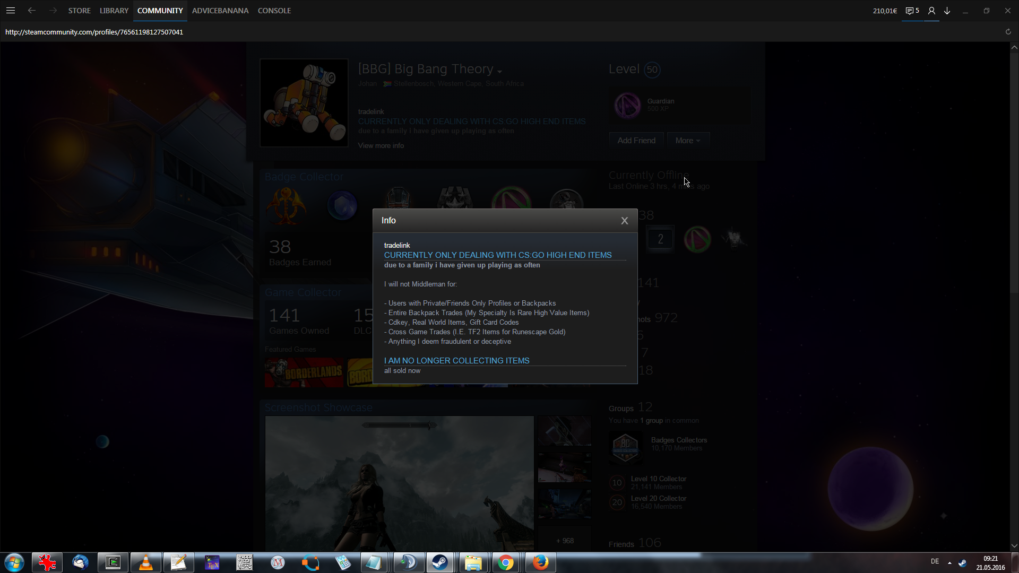Image resolution: width=1019 pixels, height=573 pixels.
Task: Show hidden tray icons arrow
Action: click(949, 562)
